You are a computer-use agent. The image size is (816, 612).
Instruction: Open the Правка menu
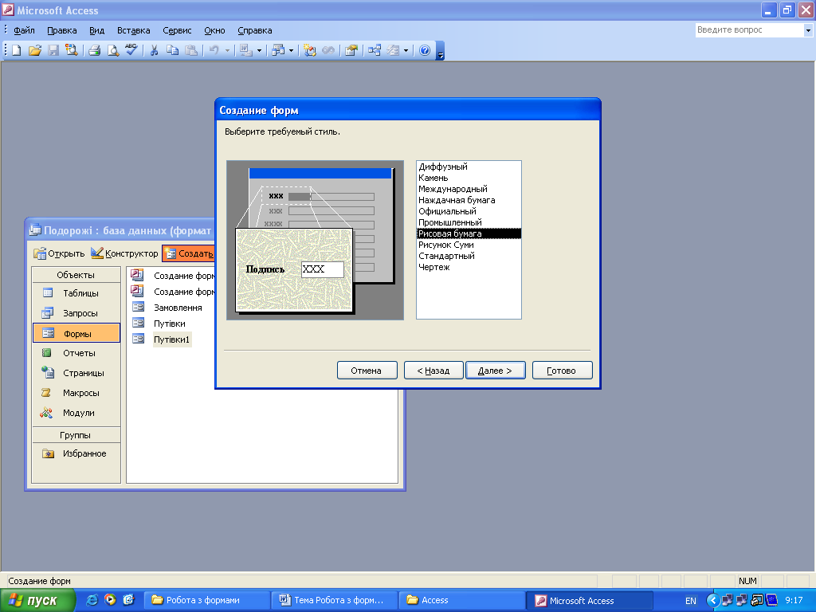pos(62,31)
